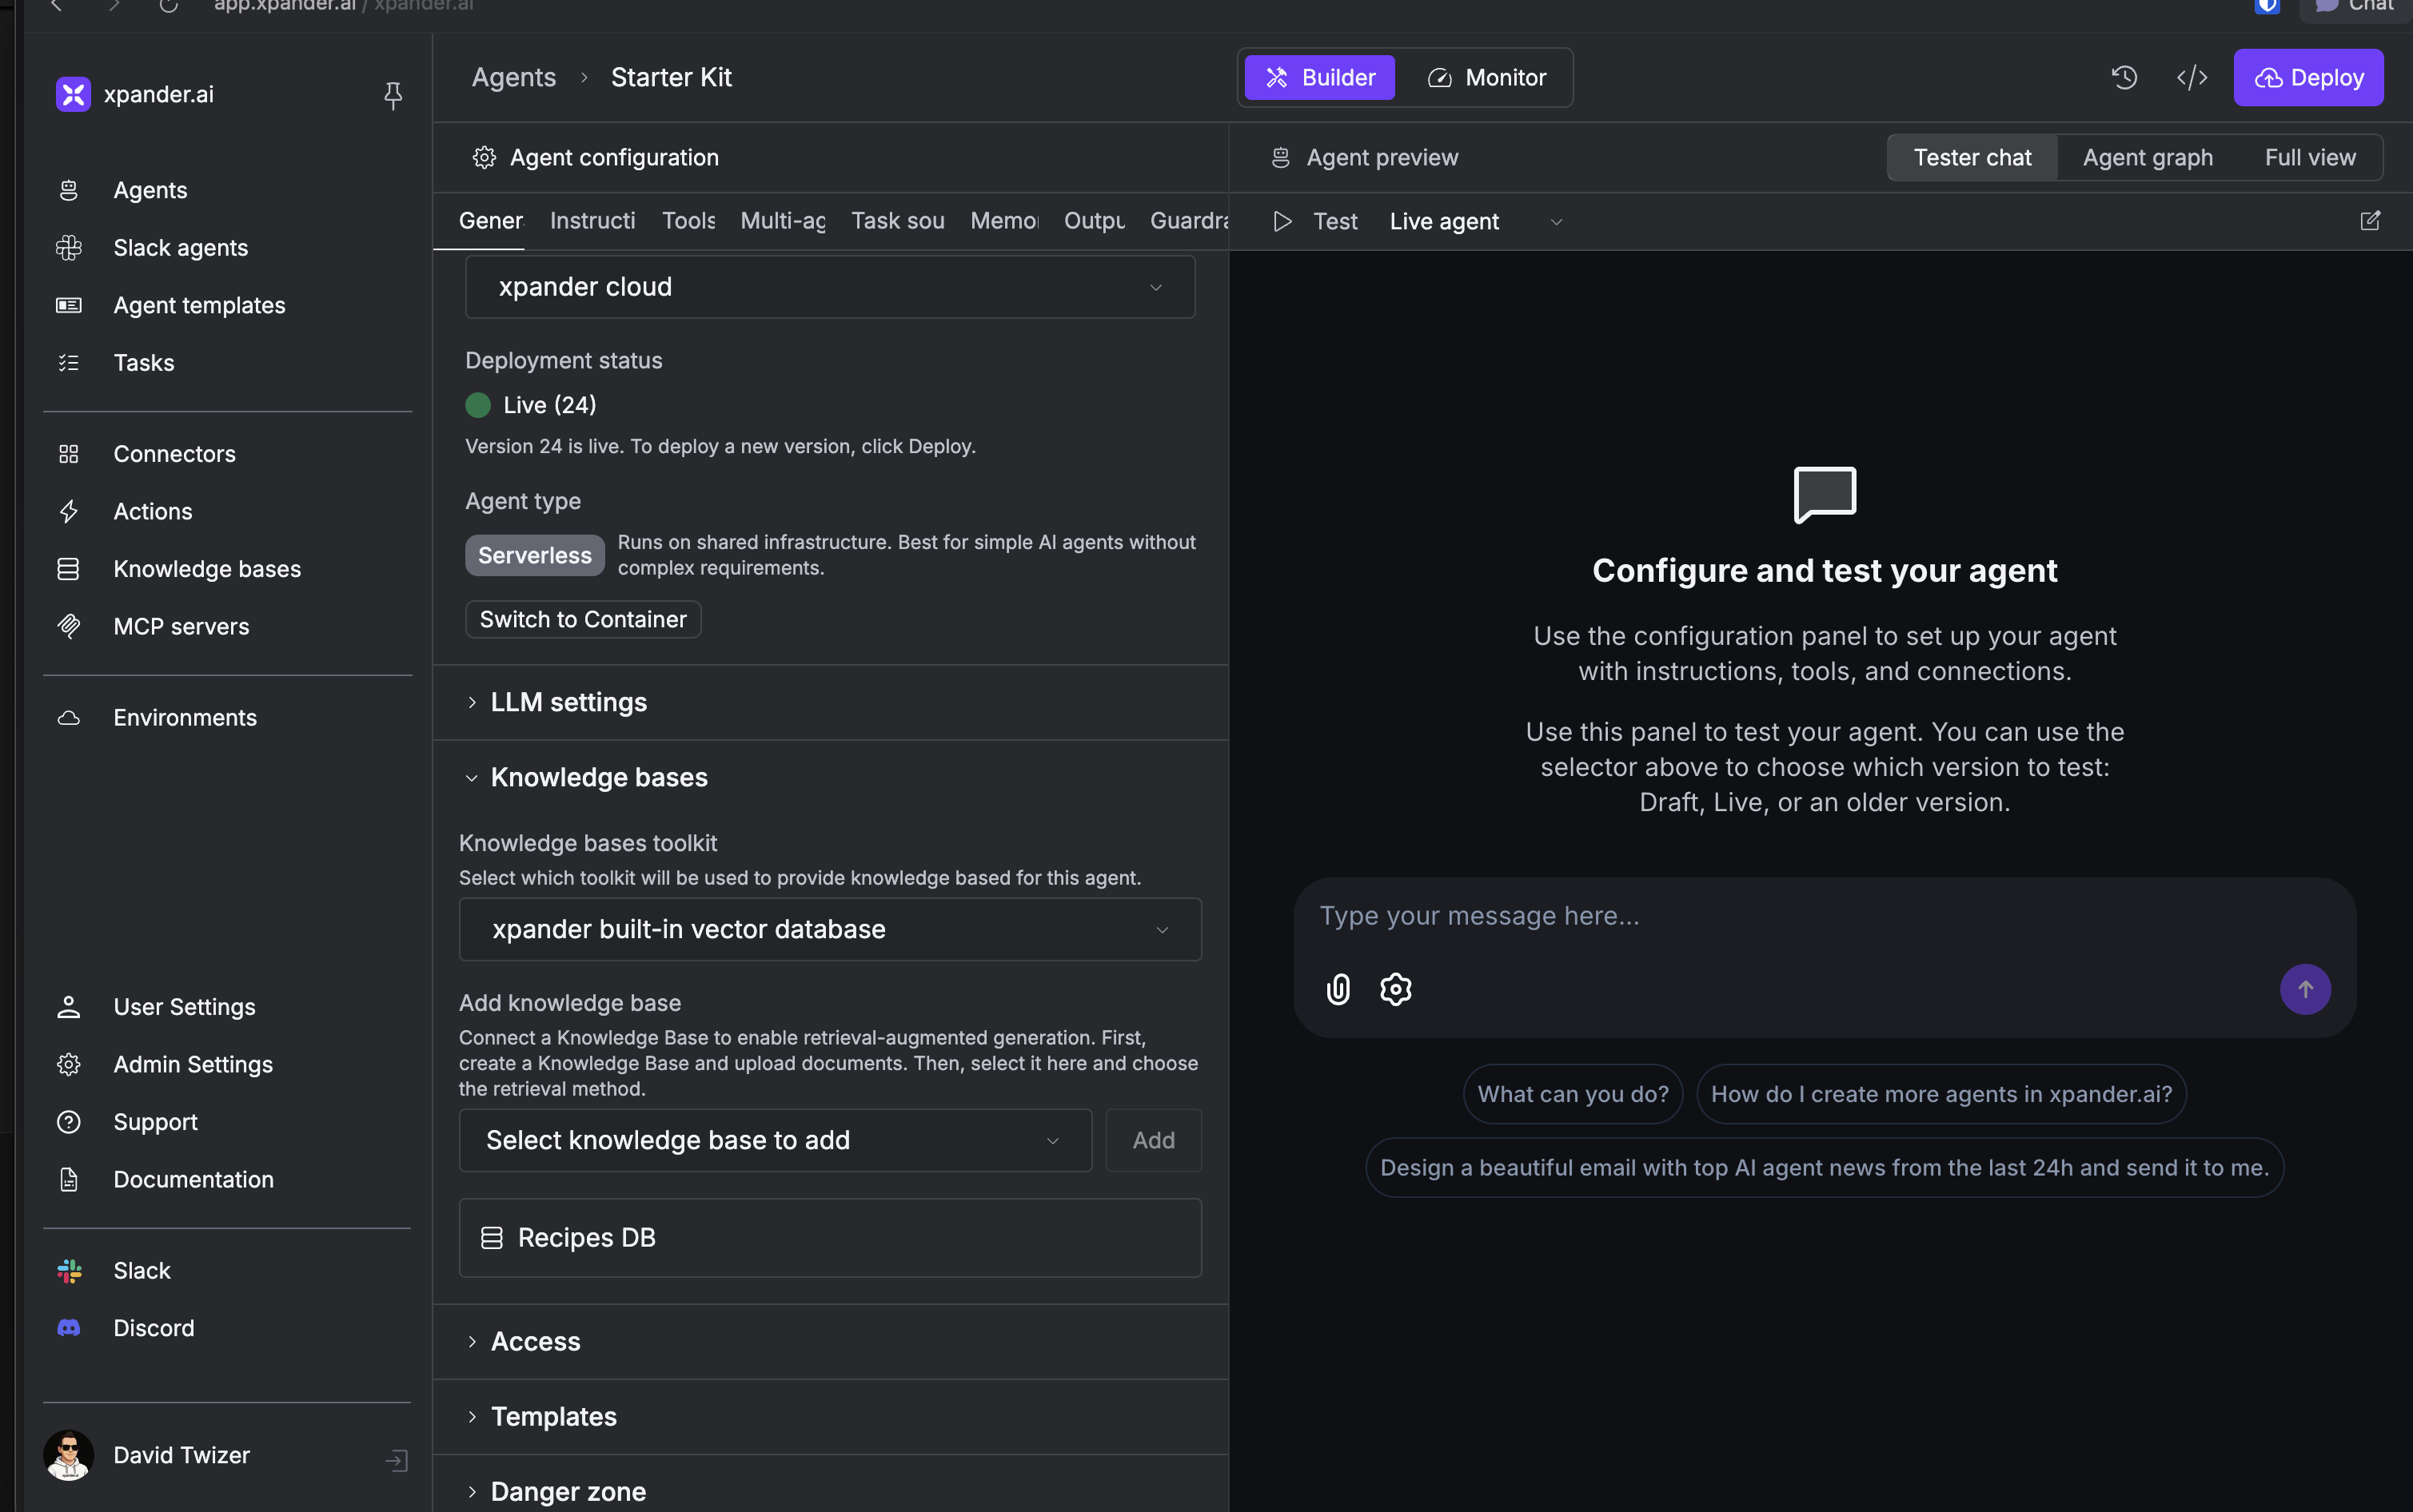Open the xpander cloud environment dropdown
This screenshot has height=1512, width=2413.
829,287
